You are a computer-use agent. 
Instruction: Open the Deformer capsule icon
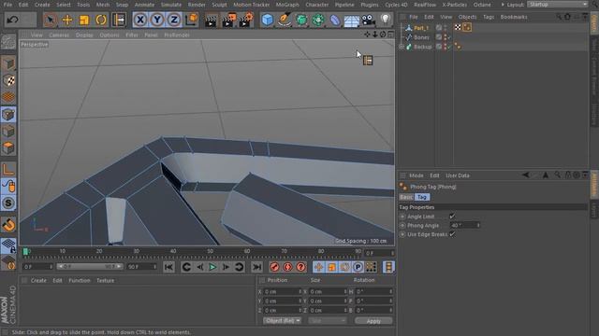tap(335, 20)
